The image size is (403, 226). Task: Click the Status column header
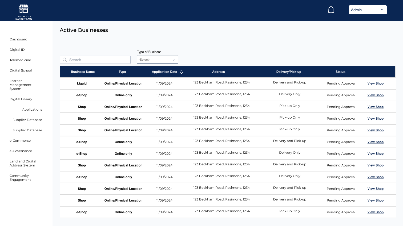340,72
